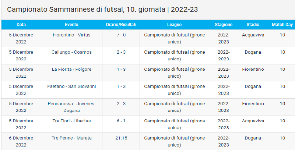Click the 6 - 1 result
Image resolution: width=295 pixels, height=152 pixels.
(121, 121)
